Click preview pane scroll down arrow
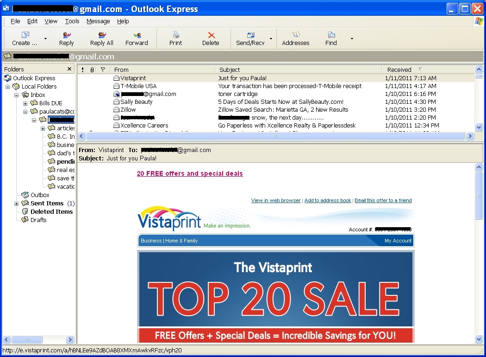The height and width of the screenshot is (357, 486). tap(479, 339)
